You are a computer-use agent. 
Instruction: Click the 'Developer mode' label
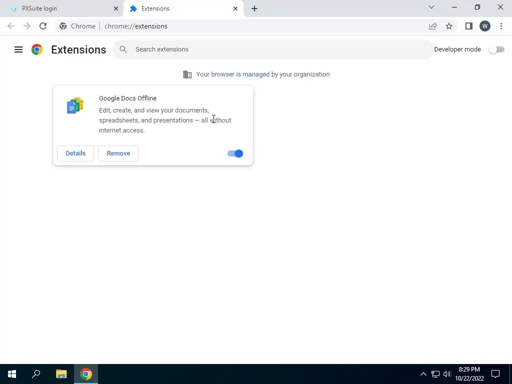[x=457, y=49]
